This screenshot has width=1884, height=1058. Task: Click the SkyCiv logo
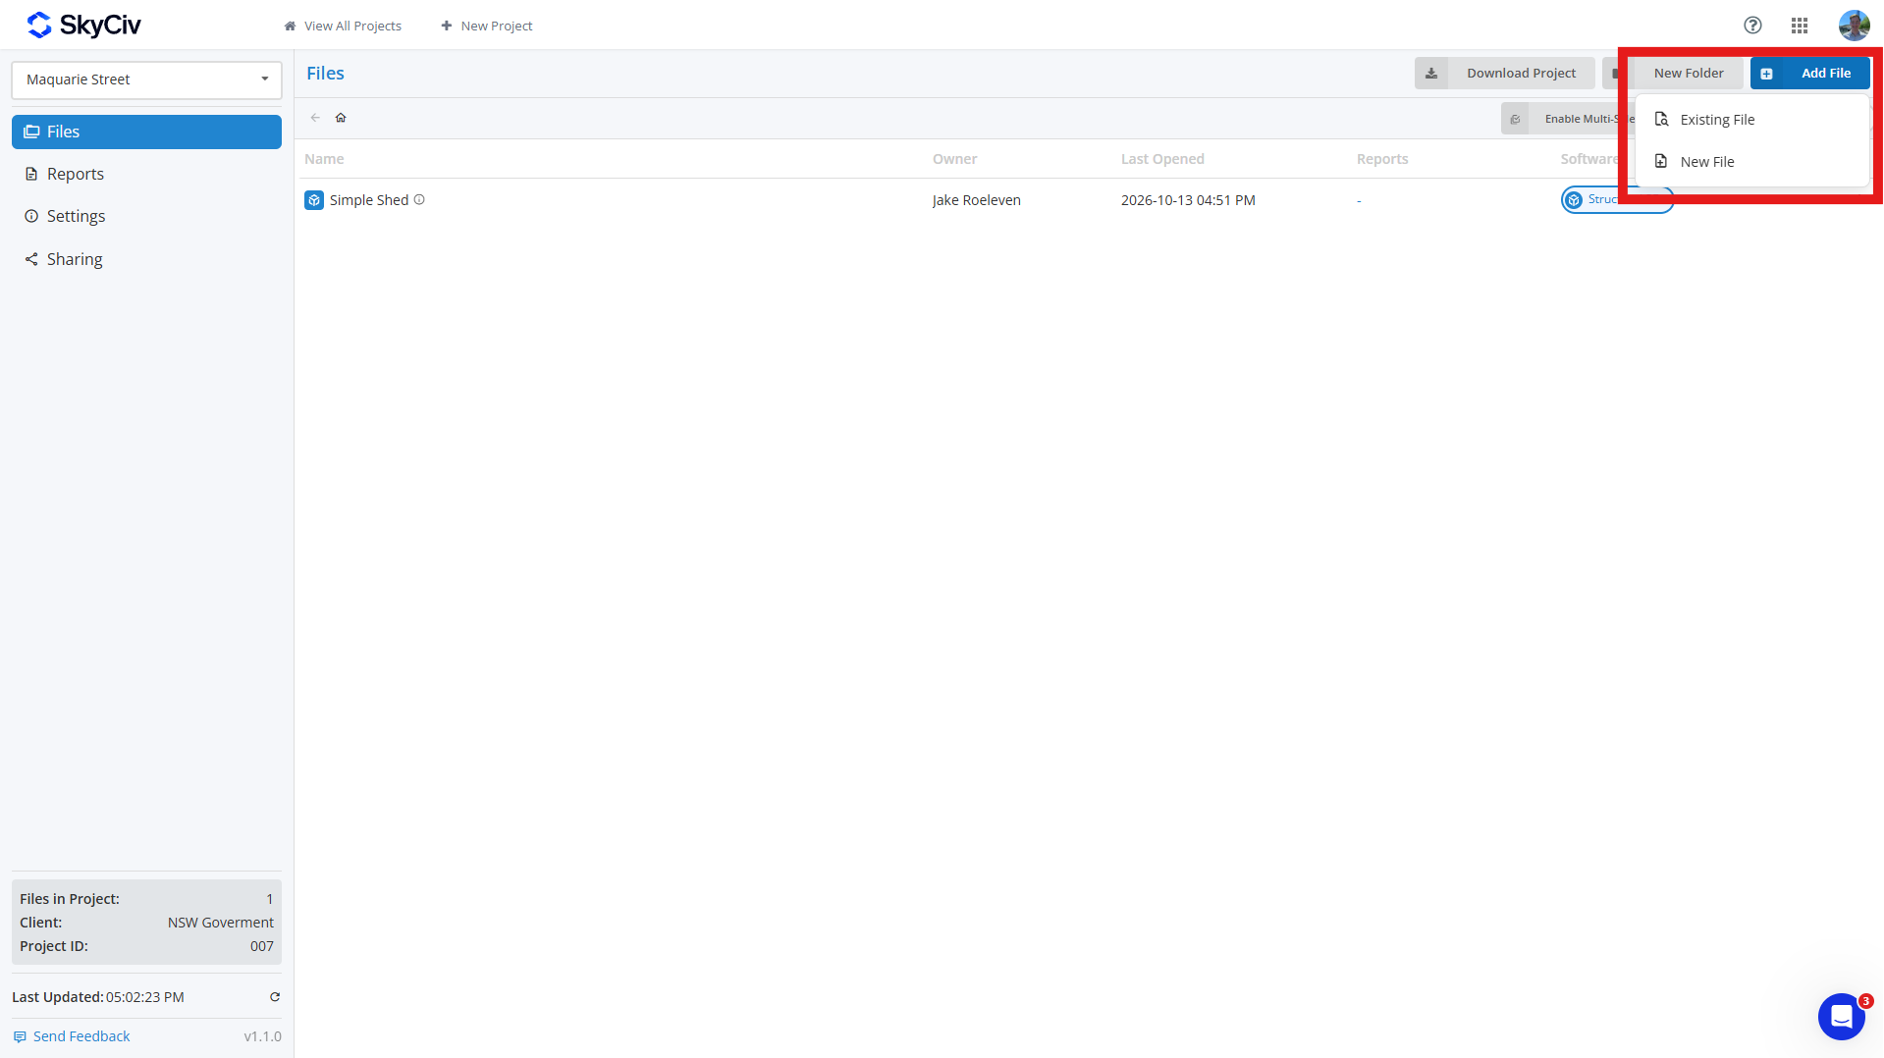click(x=83, y=26)
